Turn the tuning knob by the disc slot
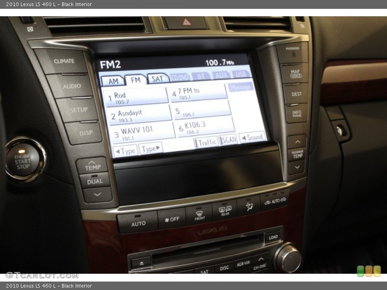 288,258
